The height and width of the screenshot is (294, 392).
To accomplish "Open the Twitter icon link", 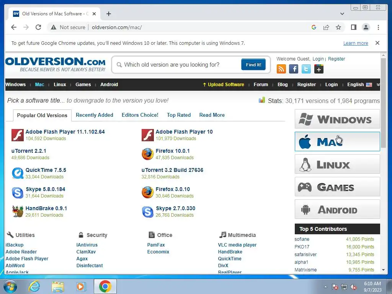I will [x=306, y=69].
